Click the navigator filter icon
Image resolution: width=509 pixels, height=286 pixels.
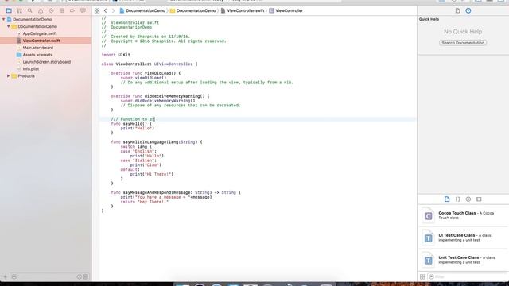point(14,276)
